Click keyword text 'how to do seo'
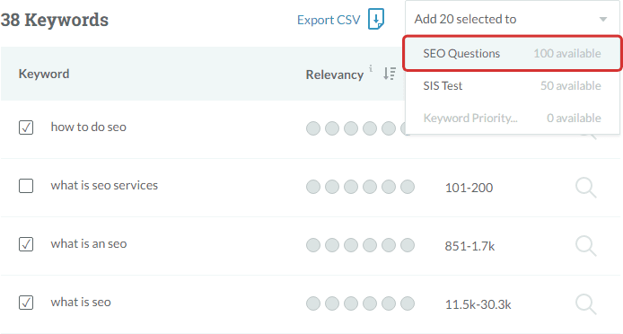Viewport: 623px width, 334px height. 88,127
